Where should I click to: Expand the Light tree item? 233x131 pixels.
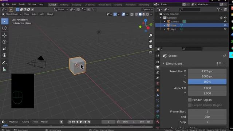pyautogui.click(x=164, y=29)
